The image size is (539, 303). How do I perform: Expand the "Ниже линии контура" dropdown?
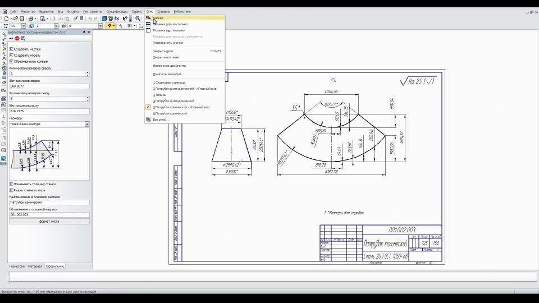(x=87, y=124)
